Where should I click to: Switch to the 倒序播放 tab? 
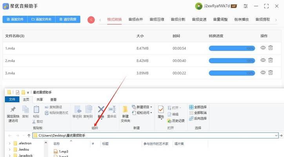pyautogui.click(x=241, y=19)
